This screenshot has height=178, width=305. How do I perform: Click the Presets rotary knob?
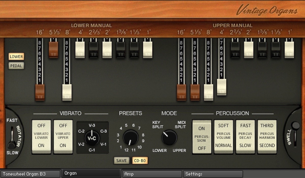131,138
